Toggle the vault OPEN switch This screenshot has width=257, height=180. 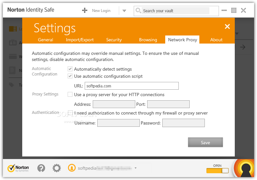coord(217,171)
